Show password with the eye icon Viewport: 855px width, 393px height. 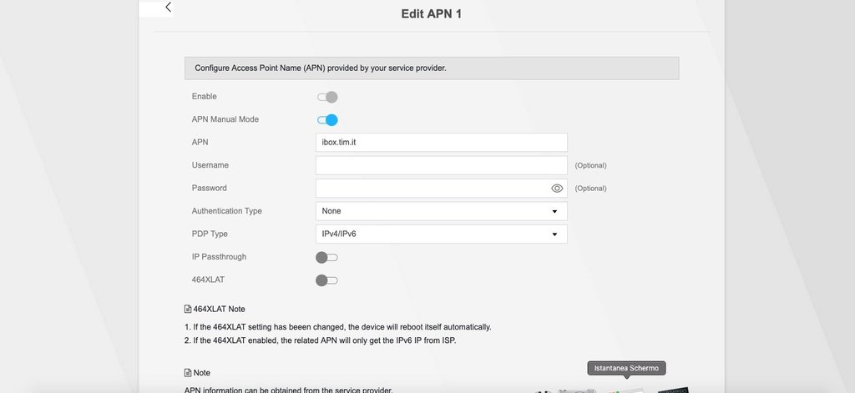tap(557, 188)
